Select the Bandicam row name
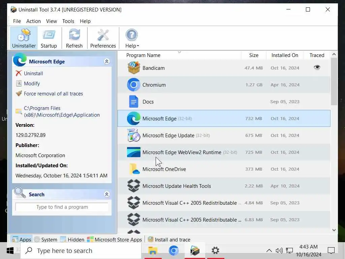The width and height of the screenshot is (345, 259). point(153,68)
